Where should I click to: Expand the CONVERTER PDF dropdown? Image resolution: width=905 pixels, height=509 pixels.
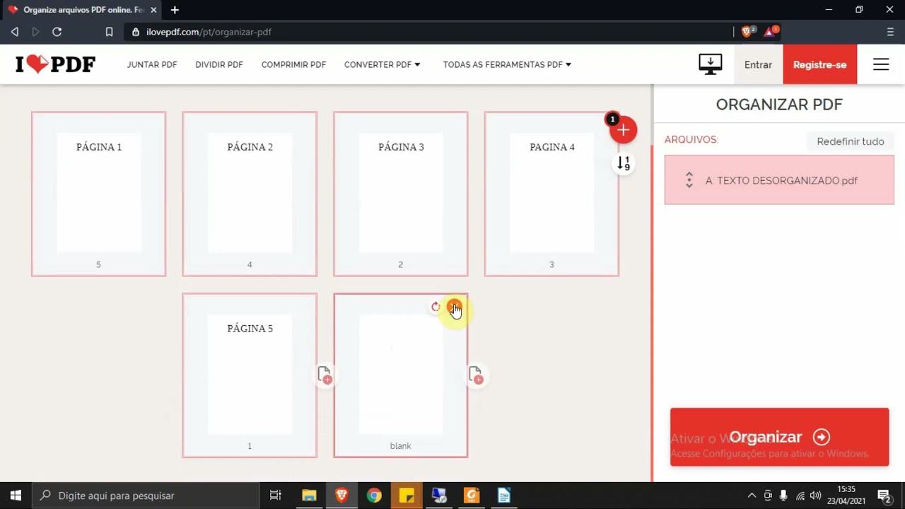(382, 64)
